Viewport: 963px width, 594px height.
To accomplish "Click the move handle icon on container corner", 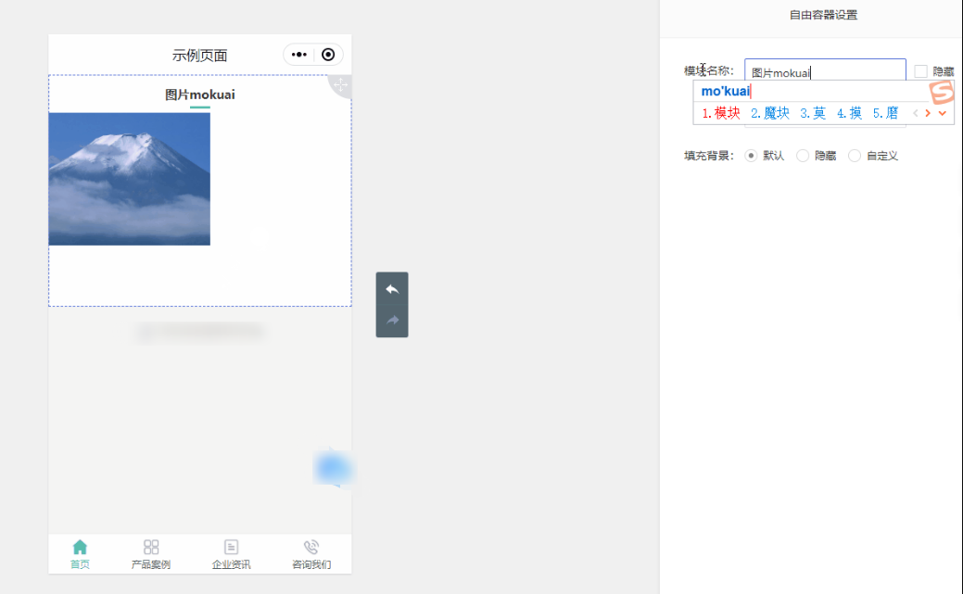I will click(x=340, y=84).
